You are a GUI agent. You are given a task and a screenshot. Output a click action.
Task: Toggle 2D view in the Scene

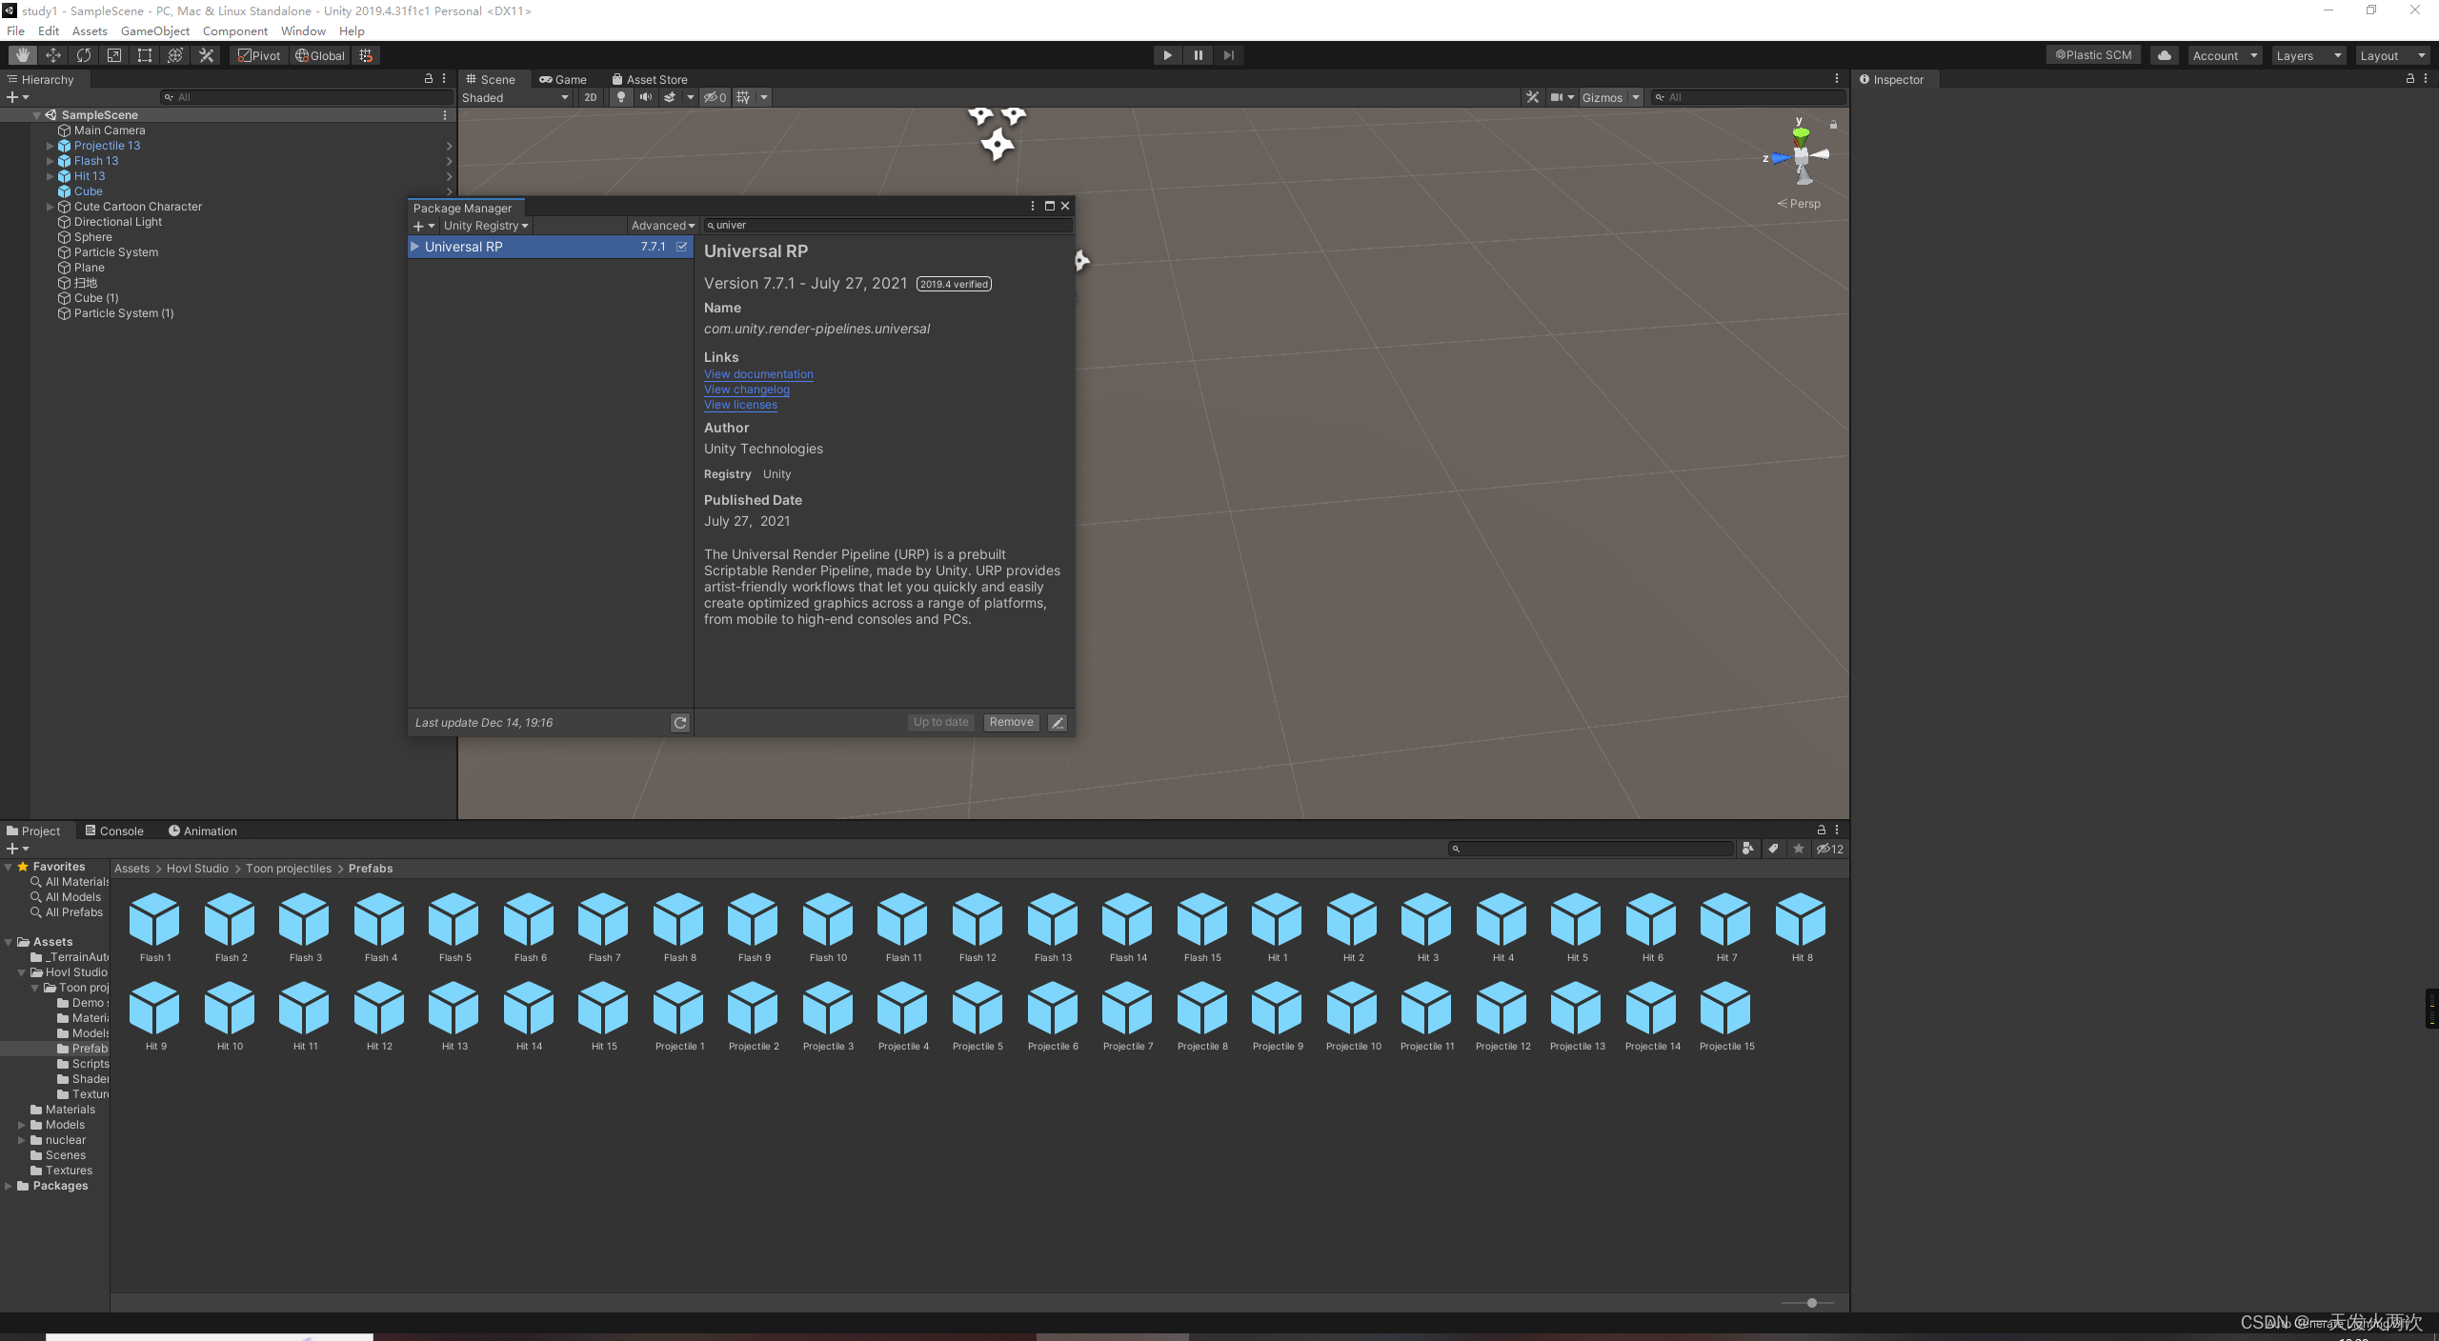point(591,97)
